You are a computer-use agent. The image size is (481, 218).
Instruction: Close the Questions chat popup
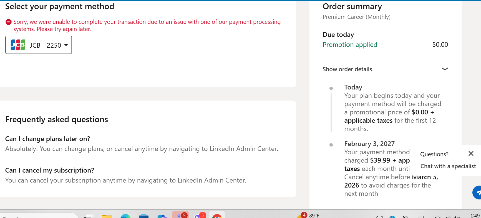[471, 153]
